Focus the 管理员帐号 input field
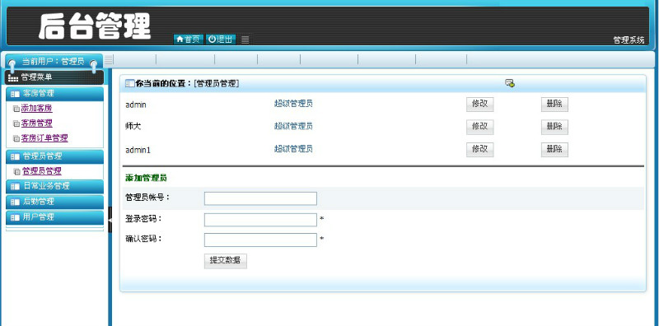Viewport: 659px width, 326px height. pos(260,198)
